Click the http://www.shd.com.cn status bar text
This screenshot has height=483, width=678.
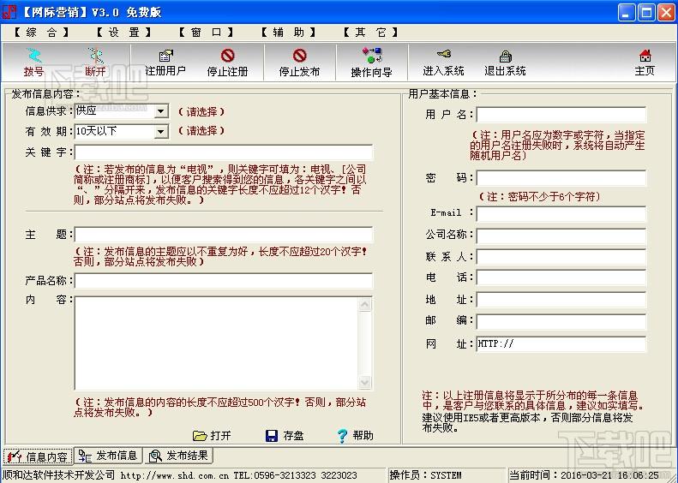point(174,475)
